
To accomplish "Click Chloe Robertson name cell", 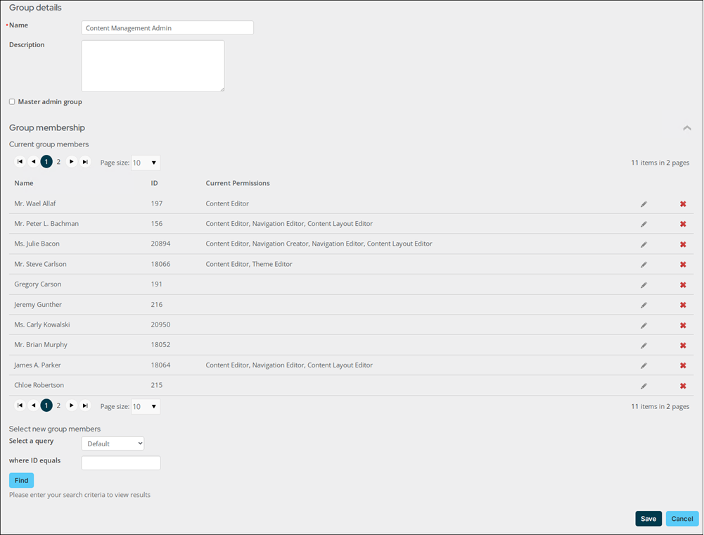I will click(39, 385).
